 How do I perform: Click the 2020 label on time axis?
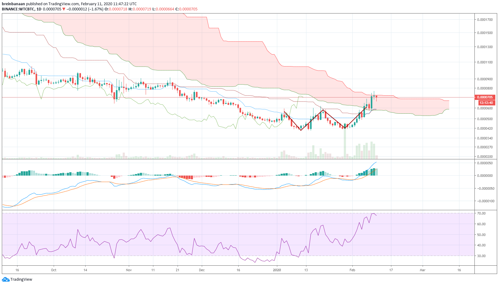pos(277,270)
